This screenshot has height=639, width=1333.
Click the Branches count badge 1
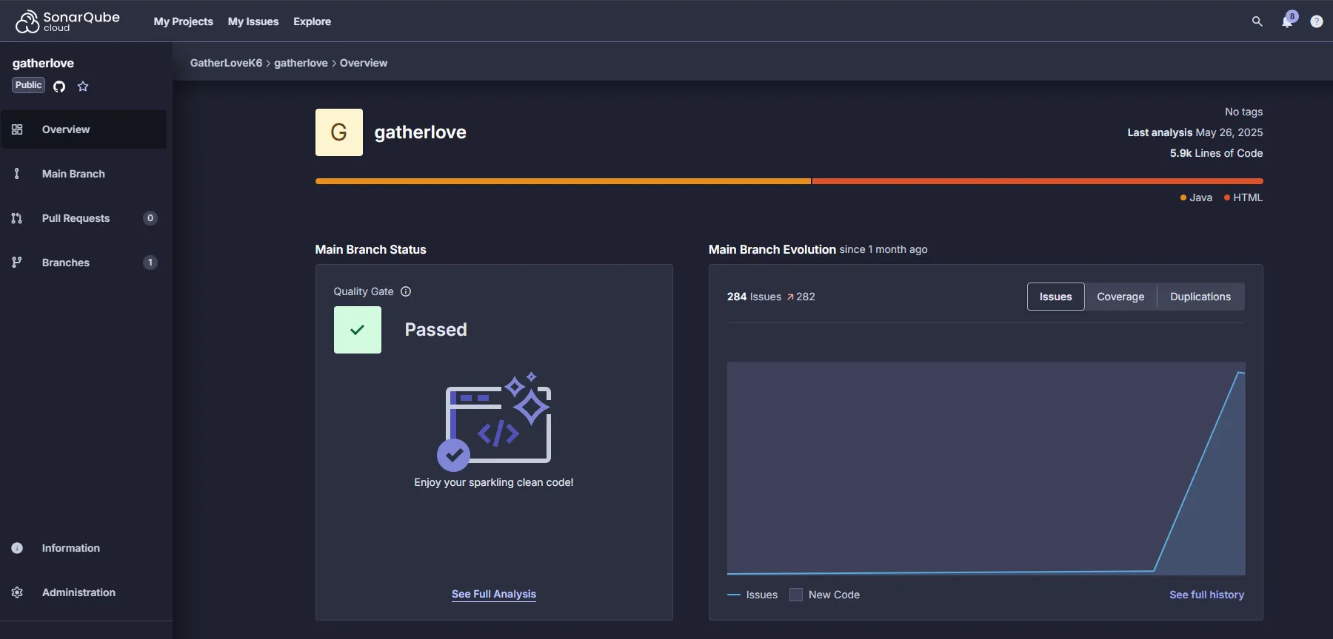click(150, 263)
